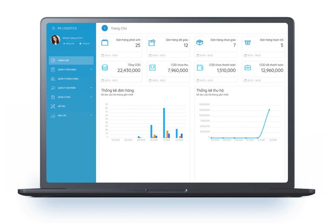The height and width of the screenshot is (224, 334).
Task: Click the COD chưa thu shopping bag icon
Action: 152,68
